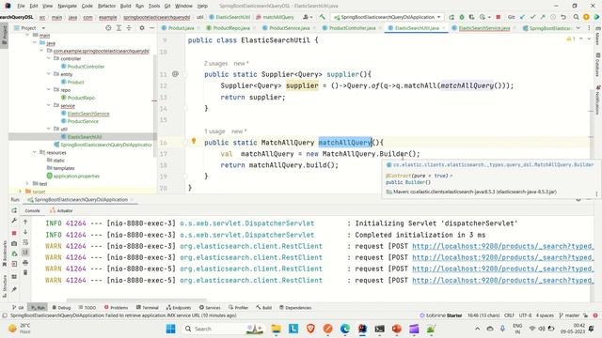Open the Dependencies tool window button
This screenshot has width=602, height=338.
click(295, 307)
